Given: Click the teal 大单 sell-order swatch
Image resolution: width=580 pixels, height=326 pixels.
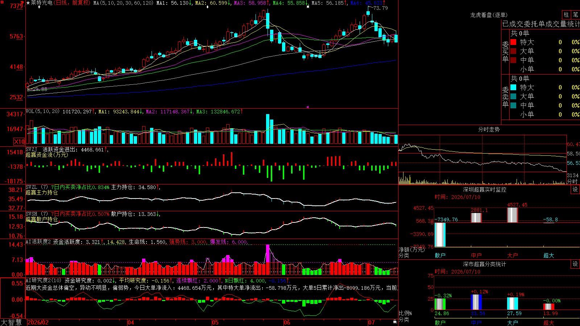Looking at the screenshot, I should click(513, 96).
